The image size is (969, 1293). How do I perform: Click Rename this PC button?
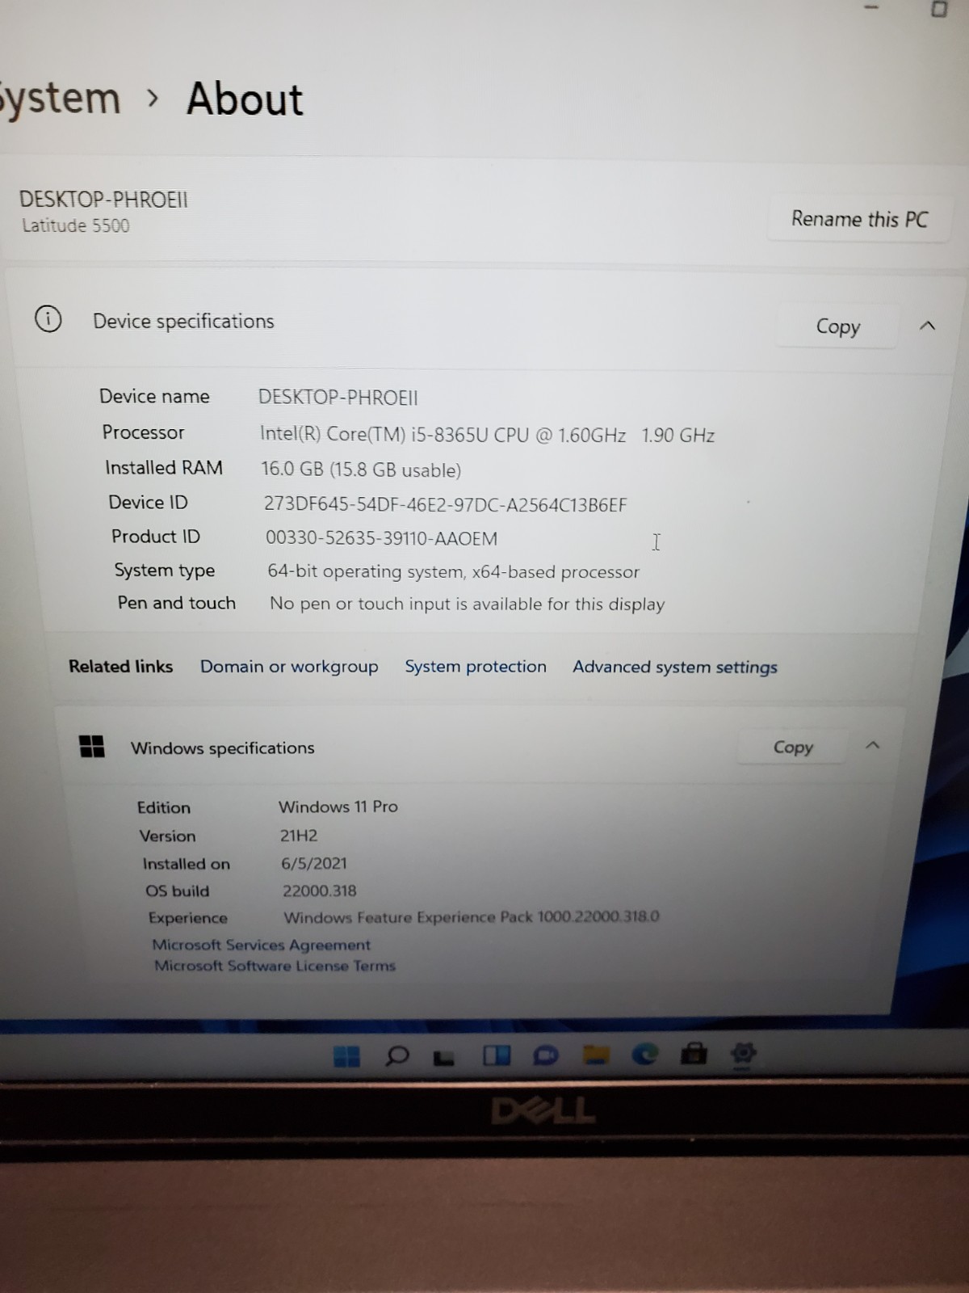click(x=859, y=219)
